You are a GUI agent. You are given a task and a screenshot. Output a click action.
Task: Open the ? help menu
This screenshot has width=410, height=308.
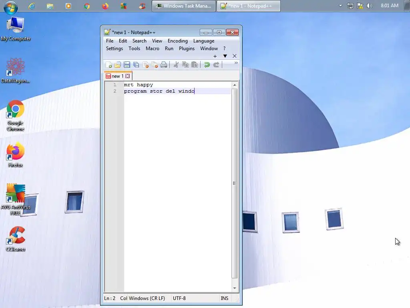click(224, 49)
